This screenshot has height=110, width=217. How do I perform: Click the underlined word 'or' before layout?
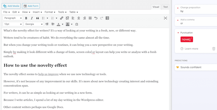94,52
